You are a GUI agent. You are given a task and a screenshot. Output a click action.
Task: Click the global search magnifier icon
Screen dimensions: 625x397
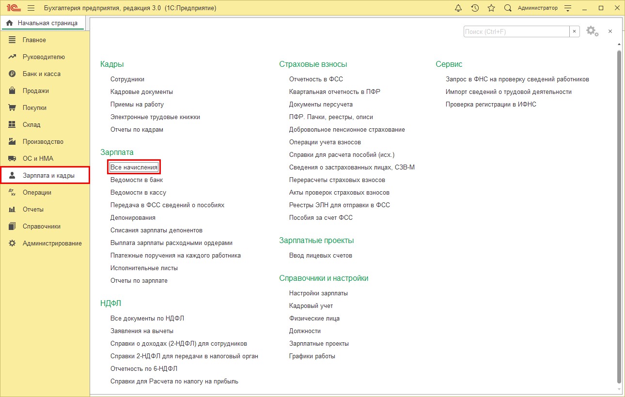tap(508, 8)
